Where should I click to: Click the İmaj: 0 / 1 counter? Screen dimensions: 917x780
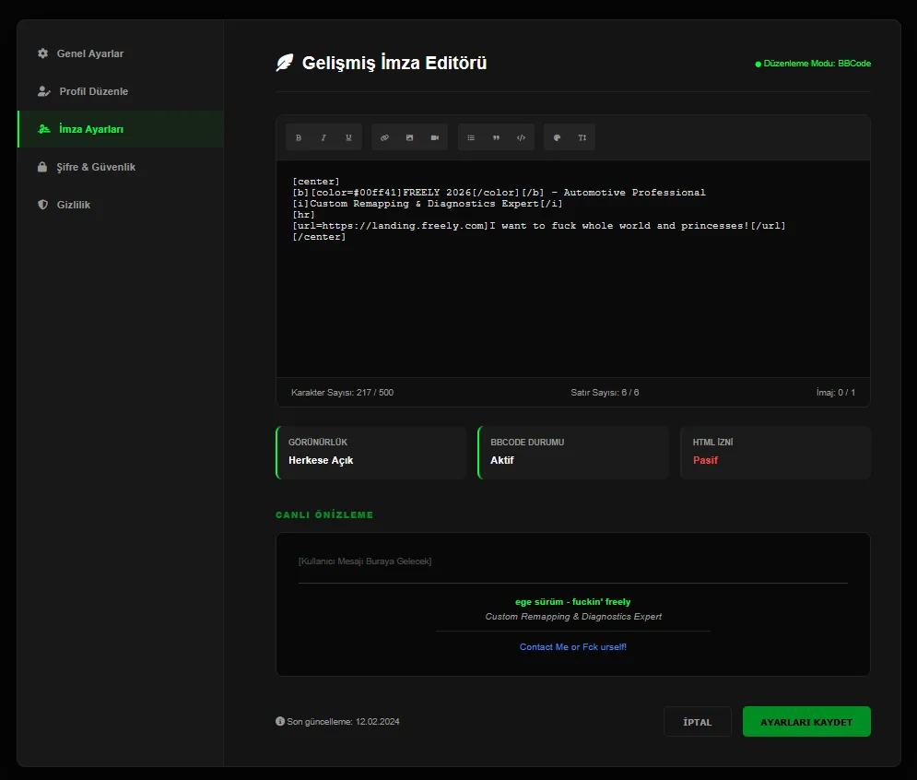click(836, 392)
